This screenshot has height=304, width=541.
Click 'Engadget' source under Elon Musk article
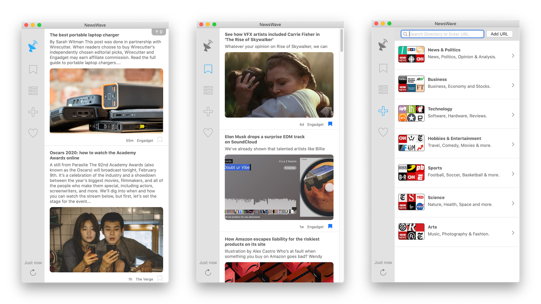(315, 227)
